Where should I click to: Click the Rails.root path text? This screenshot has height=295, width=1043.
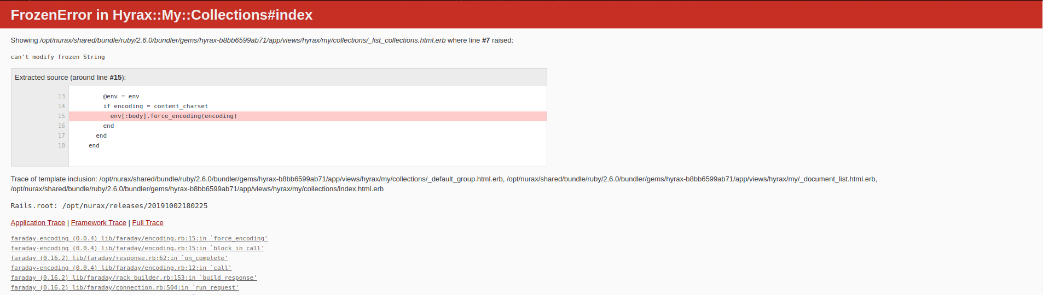109,206
